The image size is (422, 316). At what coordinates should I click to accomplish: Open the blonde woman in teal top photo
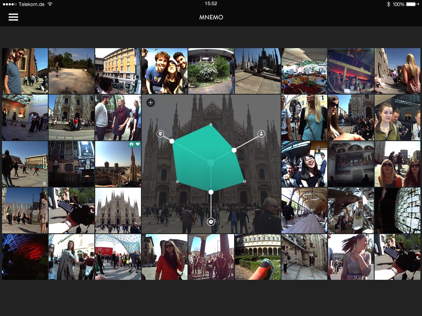coord(304,117)
